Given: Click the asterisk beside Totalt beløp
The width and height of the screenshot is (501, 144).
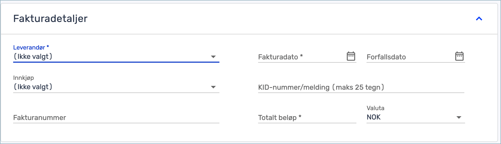Looking at the screenshot, I should click(300, 116).
